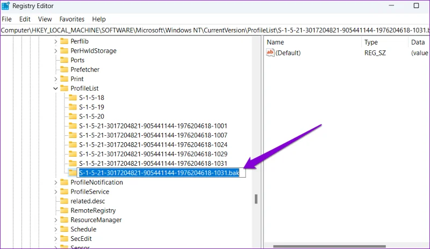Image resolution: width=430 pixels, height=249 pixels.
Task: Click folder icon of key ending 1031
Action: (73, 163)
